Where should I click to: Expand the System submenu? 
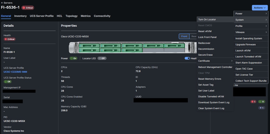pyautogui.click(x=251, y=20)
